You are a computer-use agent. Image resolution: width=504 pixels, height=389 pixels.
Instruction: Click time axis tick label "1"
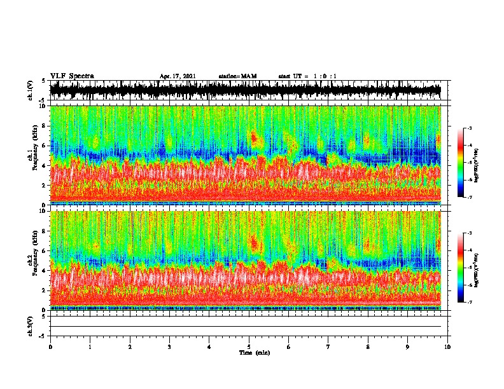[90, 347]
